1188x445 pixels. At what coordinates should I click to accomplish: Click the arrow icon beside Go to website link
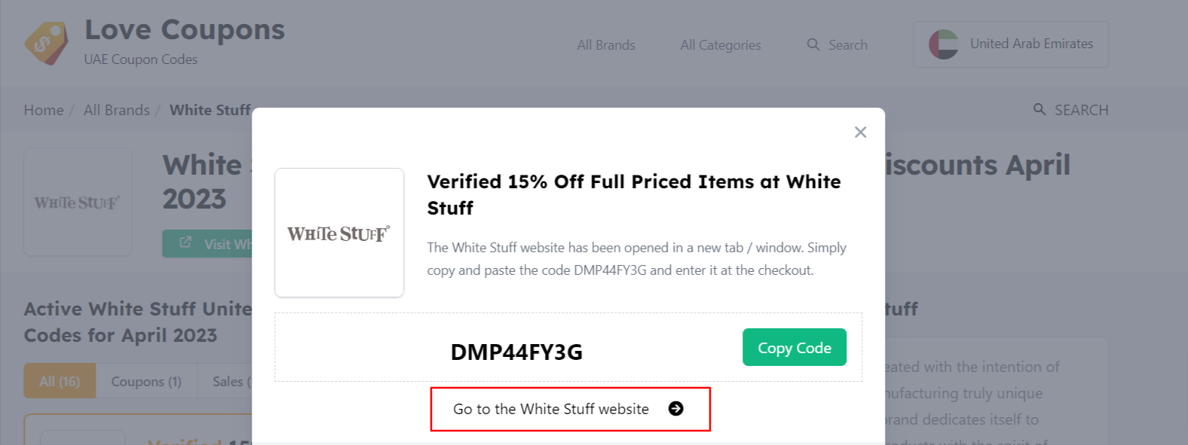tap(676, 409)
